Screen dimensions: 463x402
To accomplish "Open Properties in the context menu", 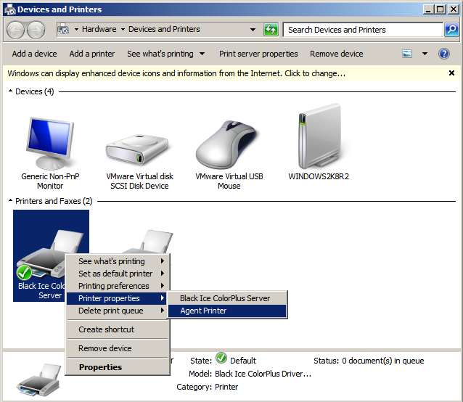I will (x=118, y=367).
